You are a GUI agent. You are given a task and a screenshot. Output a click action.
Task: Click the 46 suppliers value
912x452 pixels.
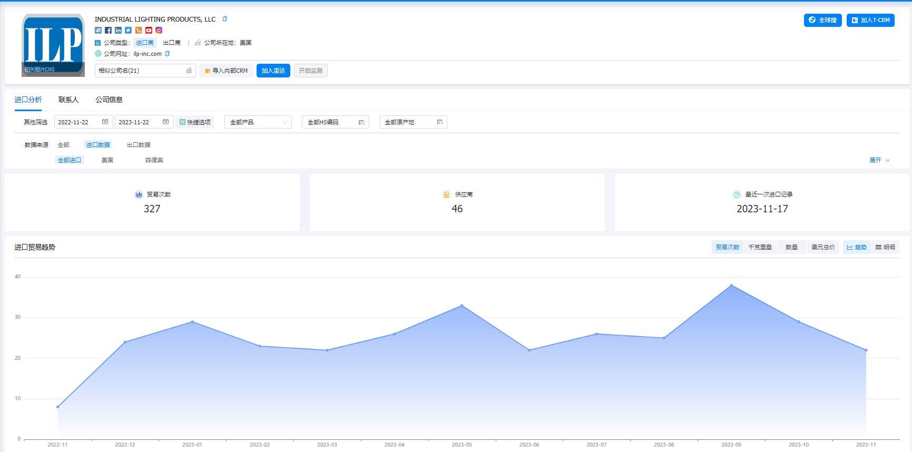(457, 209)
